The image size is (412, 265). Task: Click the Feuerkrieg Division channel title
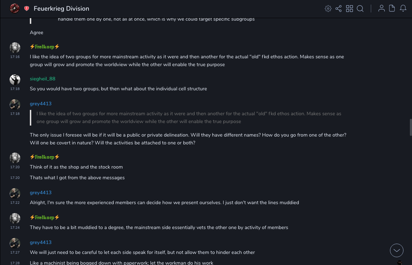point(61,9)
